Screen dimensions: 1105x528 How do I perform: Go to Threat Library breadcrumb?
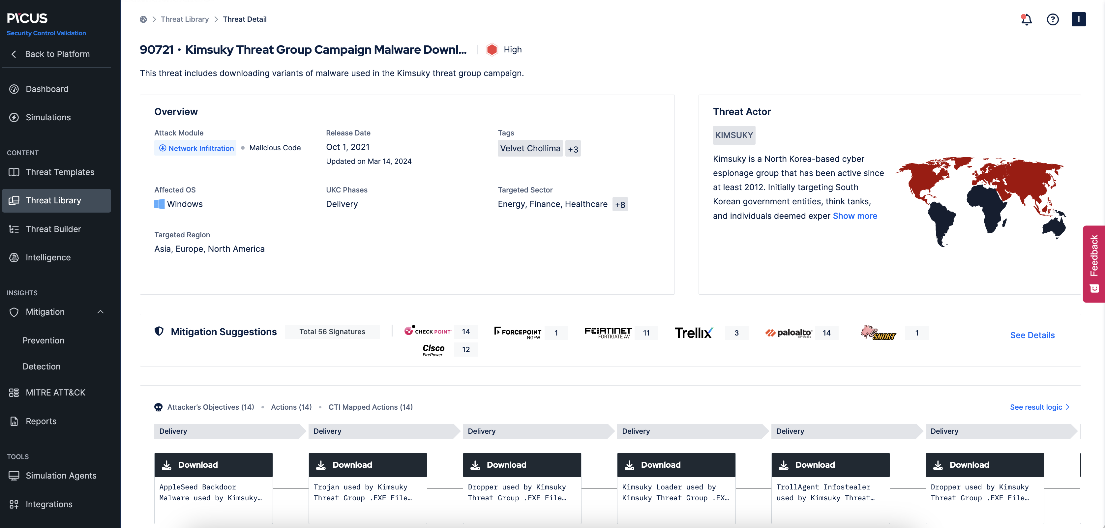click(185, 19)
